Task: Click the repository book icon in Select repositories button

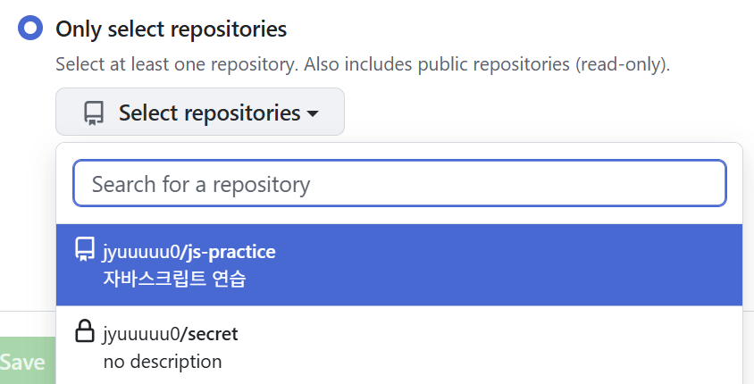Action: click(x=94, y=113)
